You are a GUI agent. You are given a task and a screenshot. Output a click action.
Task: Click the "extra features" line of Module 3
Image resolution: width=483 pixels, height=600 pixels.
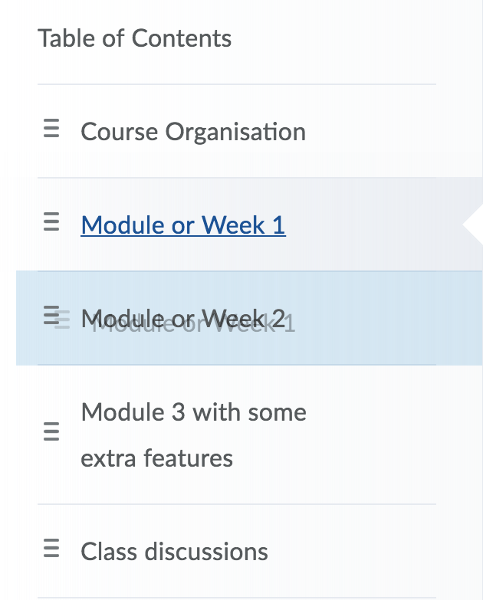pyautogui.click(x=156, y=458)
